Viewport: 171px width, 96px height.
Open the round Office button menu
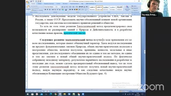28,2
